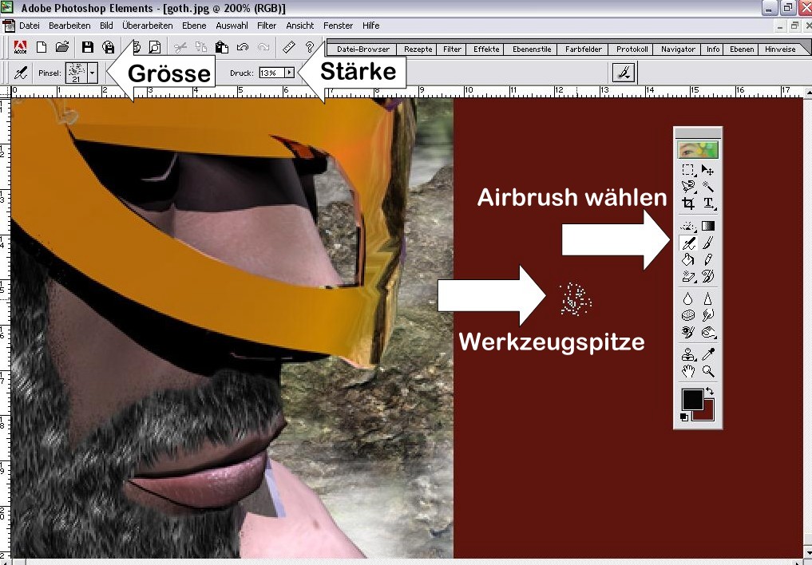Click the Paste clipboard icon

click(222, 47)
